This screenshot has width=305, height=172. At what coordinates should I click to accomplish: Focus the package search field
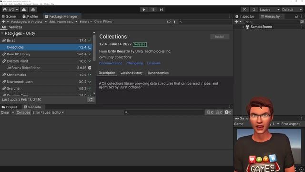[205, 21]
